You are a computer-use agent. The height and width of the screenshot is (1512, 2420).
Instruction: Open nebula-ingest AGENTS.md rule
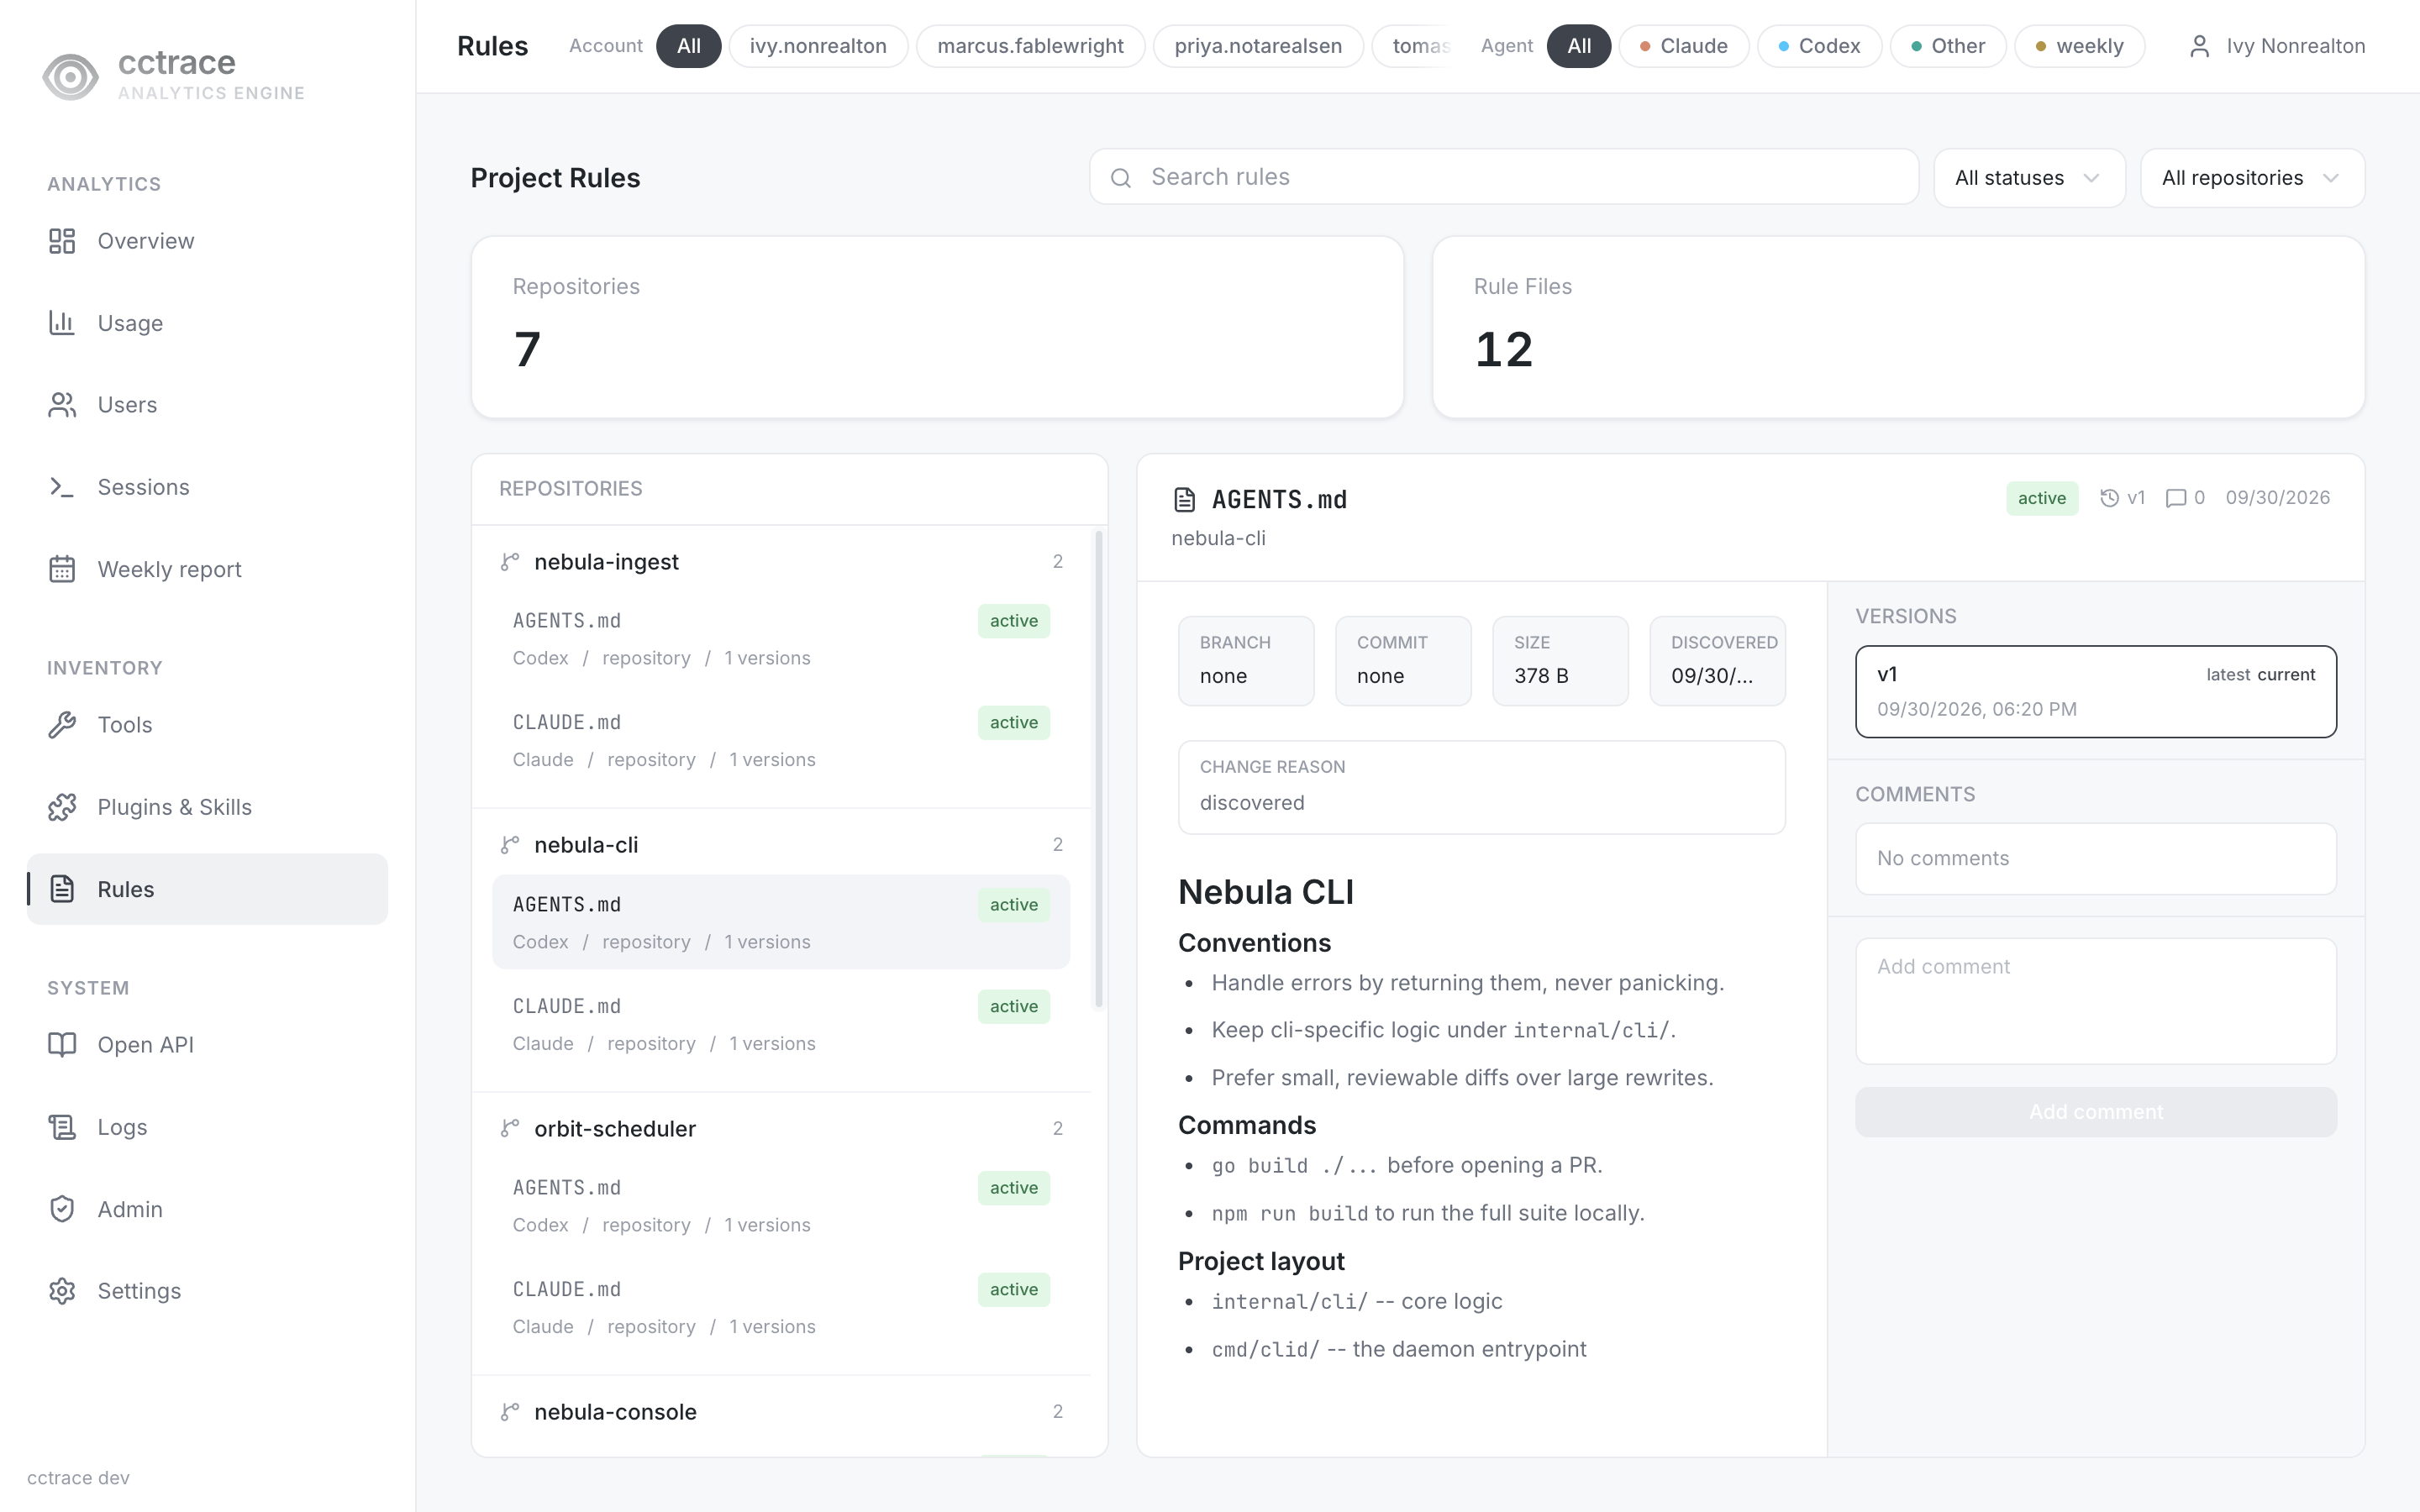[781, 638]
